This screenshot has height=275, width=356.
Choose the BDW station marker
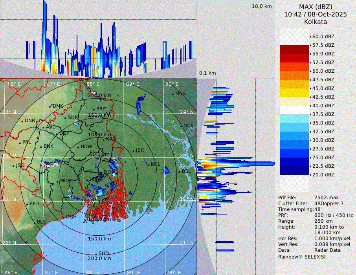[79, 147]
